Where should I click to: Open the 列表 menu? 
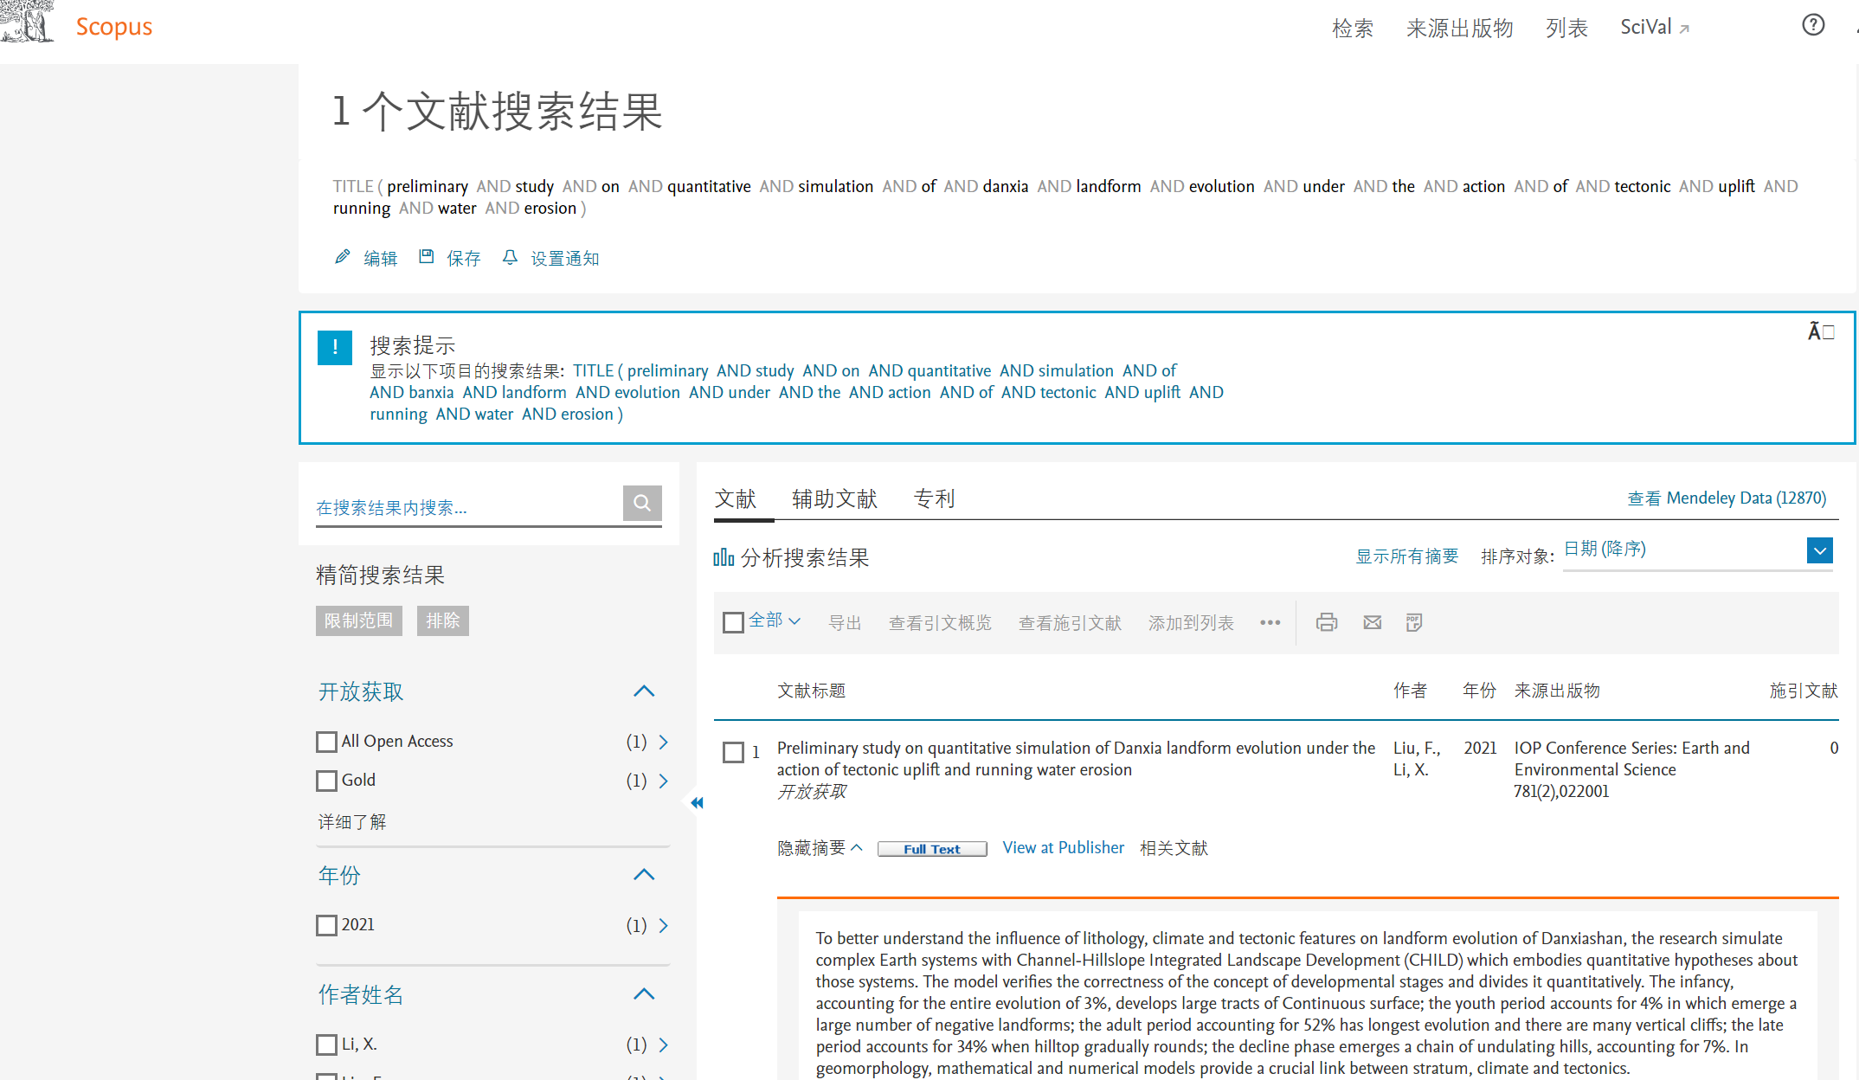pyautogui.click(x=1567, y=29)
